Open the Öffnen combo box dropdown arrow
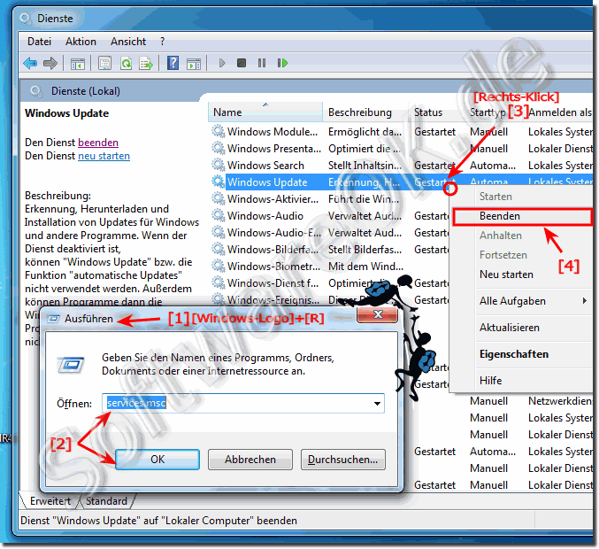Screen dimensions: 599x549 click(x=377, y=404)
